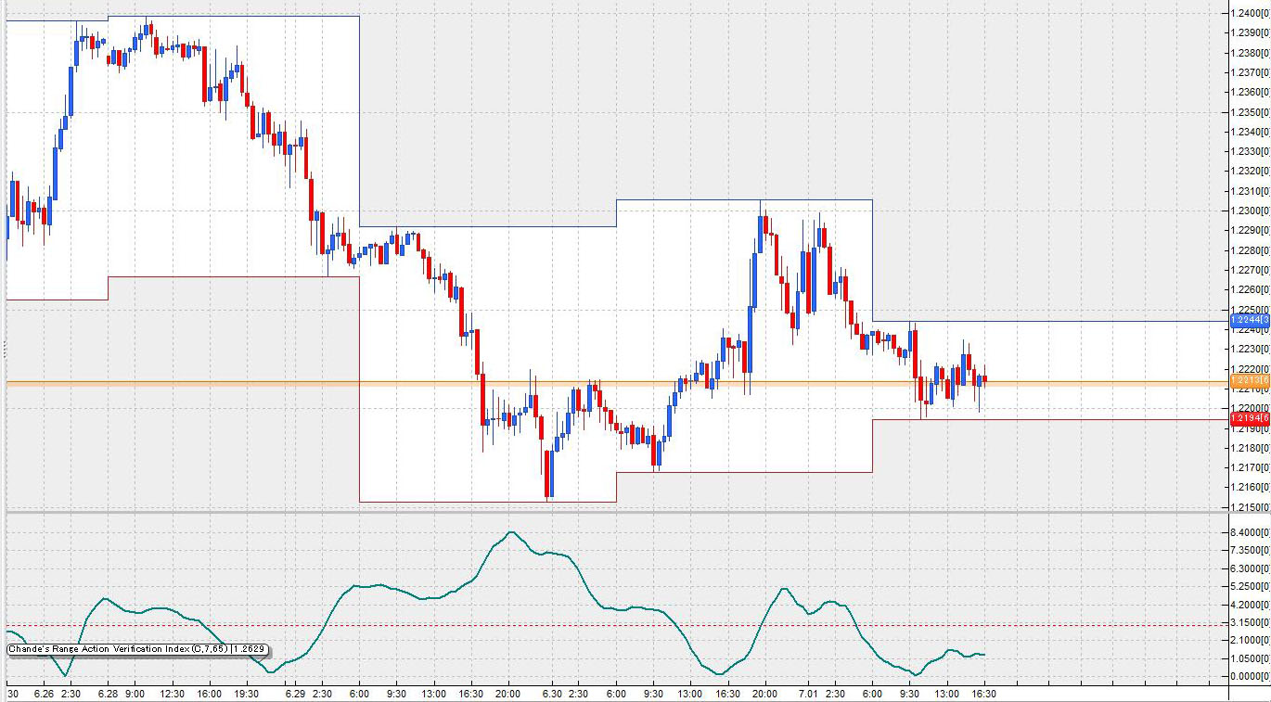Click the 19:30 time axis label
The width and height of the screenshot is (1271, 702).
[x=247, y=694]
